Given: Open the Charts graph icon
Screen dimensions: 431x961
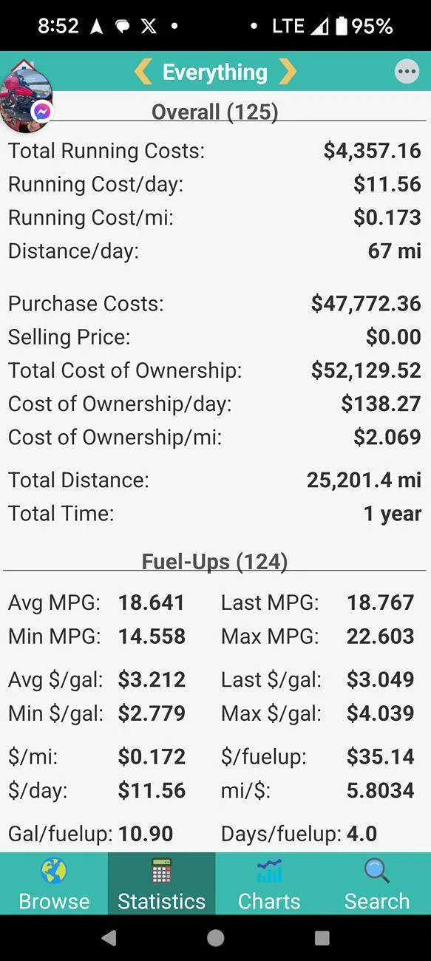Looking at the screenshot, I should tap(269, 872).
